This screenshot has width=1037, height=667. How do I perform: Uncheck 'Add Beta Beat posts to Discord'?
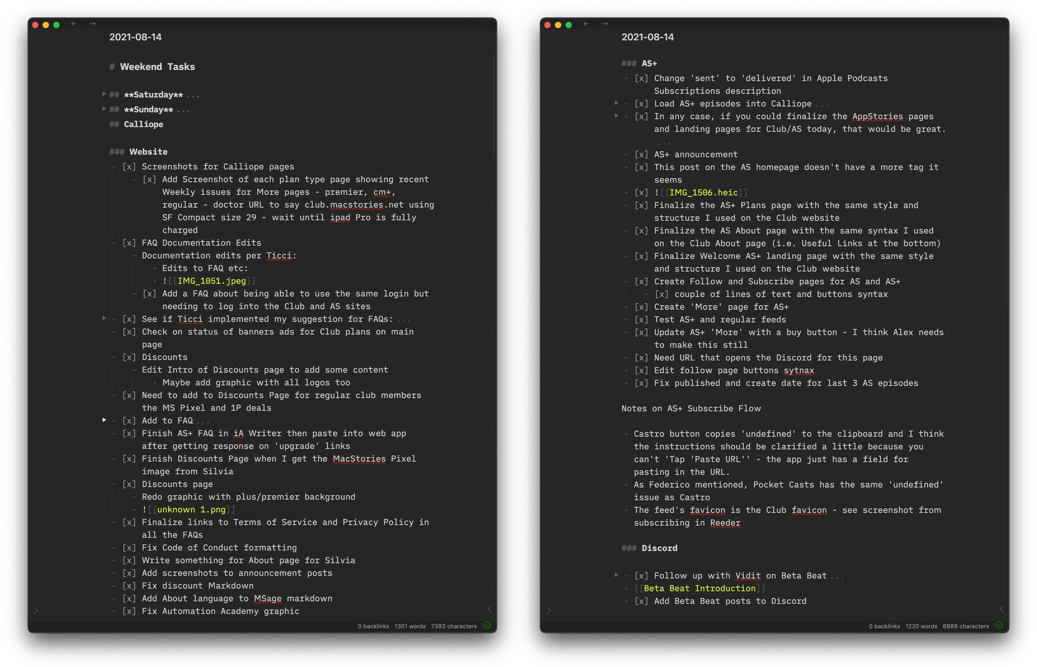[x=642, y=601]
